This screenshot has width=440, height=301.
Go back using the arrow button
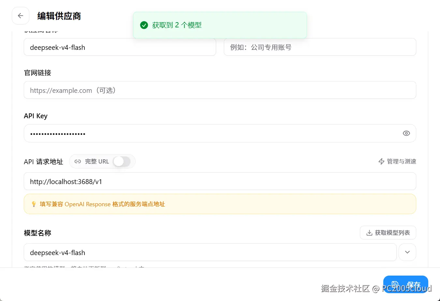pos(21,16)
